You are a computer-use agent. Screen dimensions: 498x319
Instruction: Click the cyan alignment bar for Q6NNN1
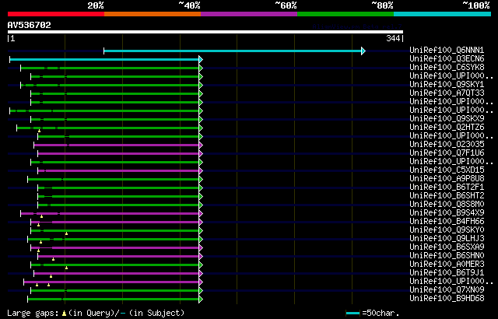[x=233, y=51]
